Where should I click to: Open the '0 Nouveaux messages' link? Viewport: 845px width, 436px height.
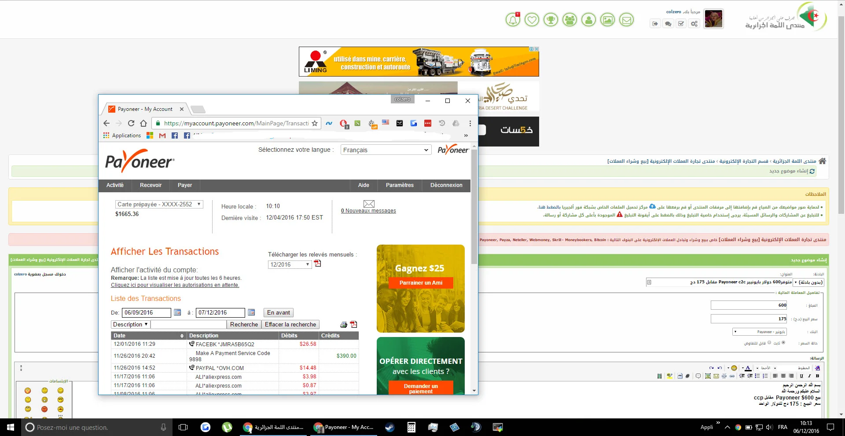tap(368, 211)
